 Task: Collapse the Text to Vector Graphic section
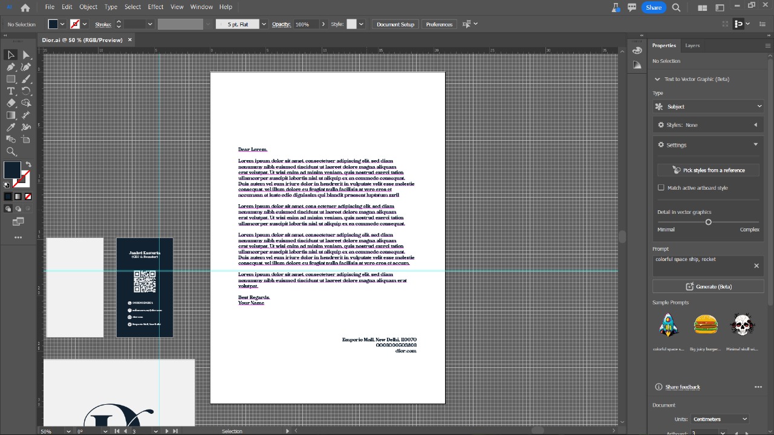coord(657,79)
